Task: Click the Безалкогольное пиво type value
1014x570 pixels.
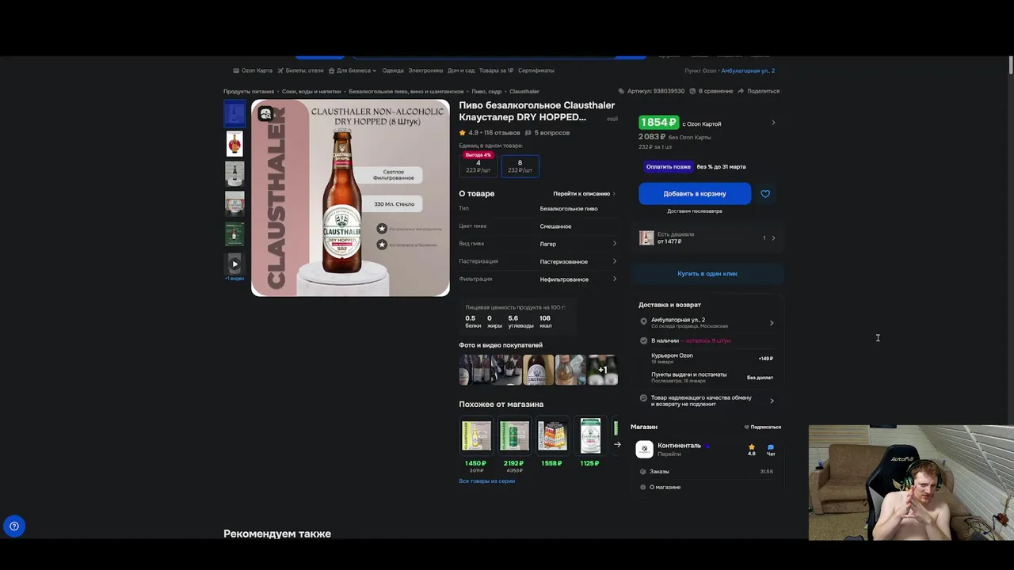Action: pos(569,209)
